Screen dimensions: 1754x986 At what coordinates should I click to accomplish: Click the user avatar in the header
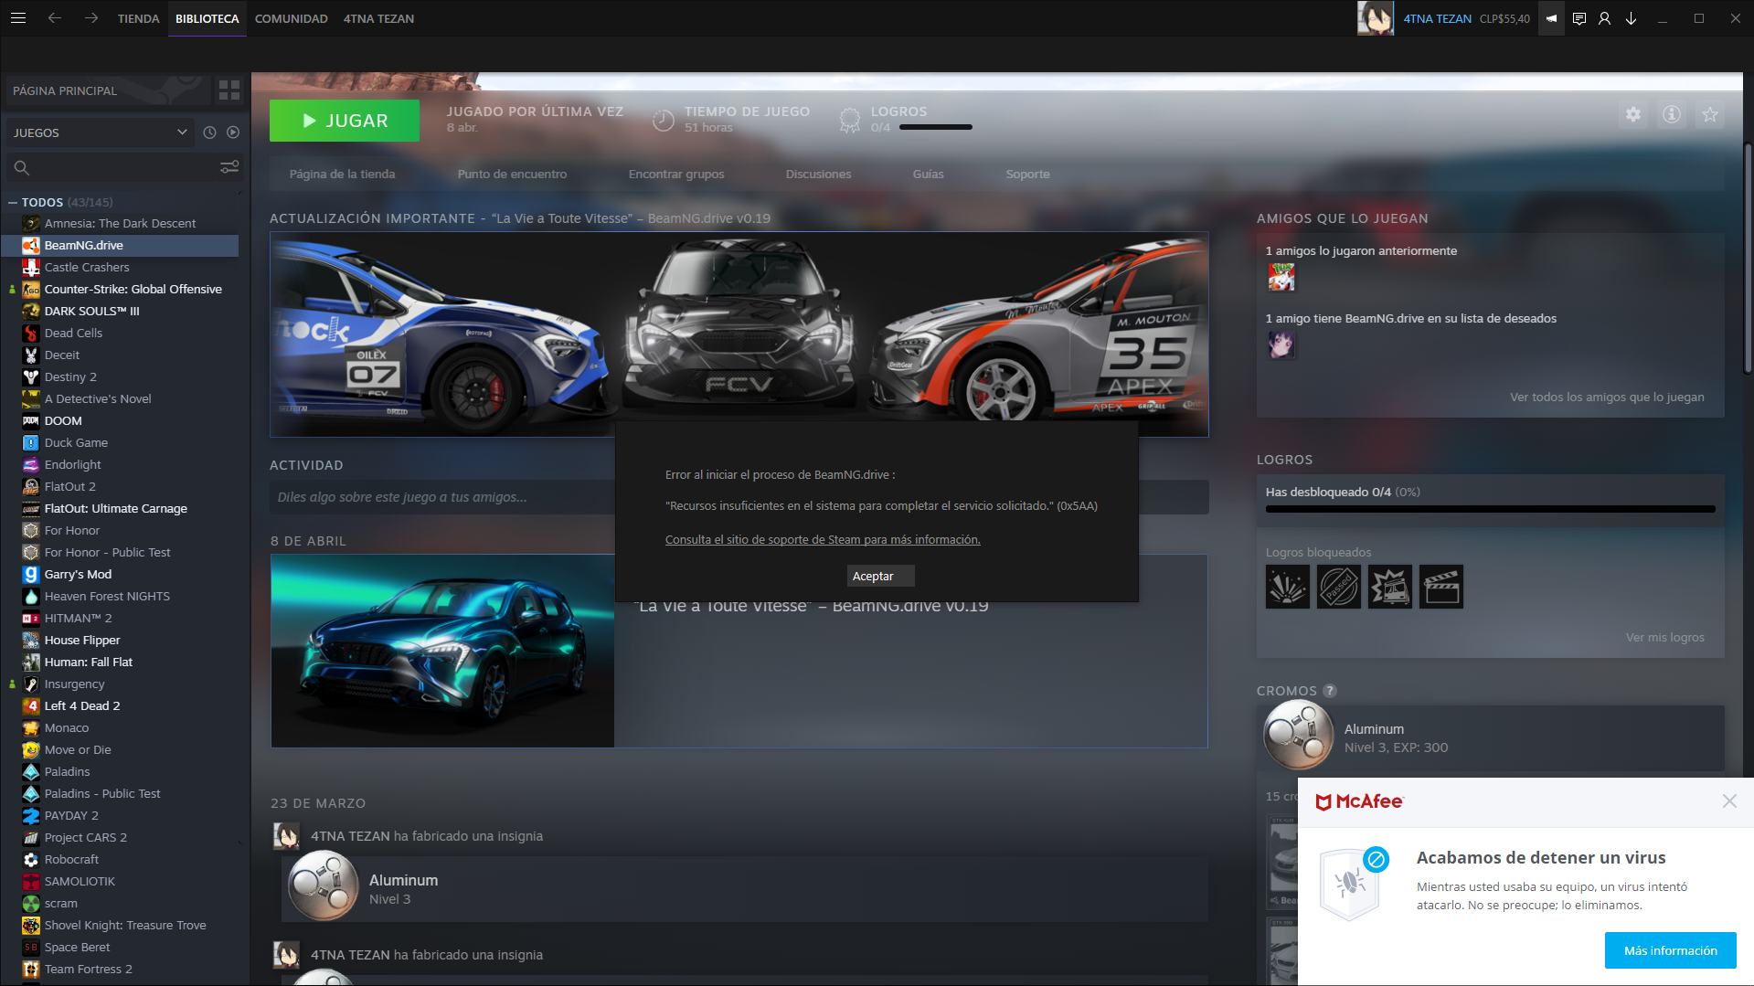(1375, 18)
